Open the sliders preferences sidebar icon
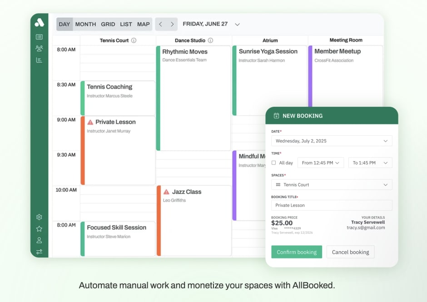This screenshot has width=427, height=302. (39, 252)
